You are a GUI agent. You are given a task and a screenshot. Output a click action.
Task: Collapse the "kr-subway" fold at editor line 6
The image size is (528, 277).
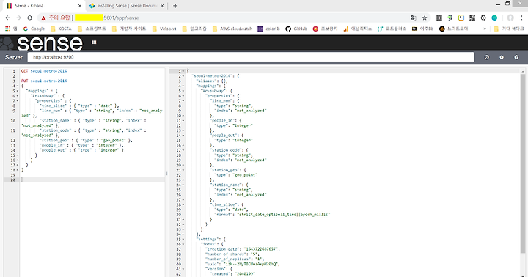[x=18, y=96]
